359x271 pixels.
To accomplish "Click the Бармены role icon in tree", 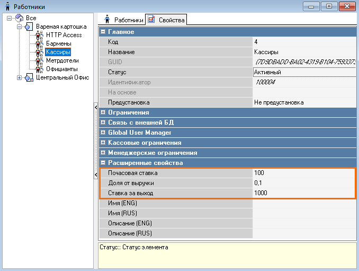I will 39,43.
